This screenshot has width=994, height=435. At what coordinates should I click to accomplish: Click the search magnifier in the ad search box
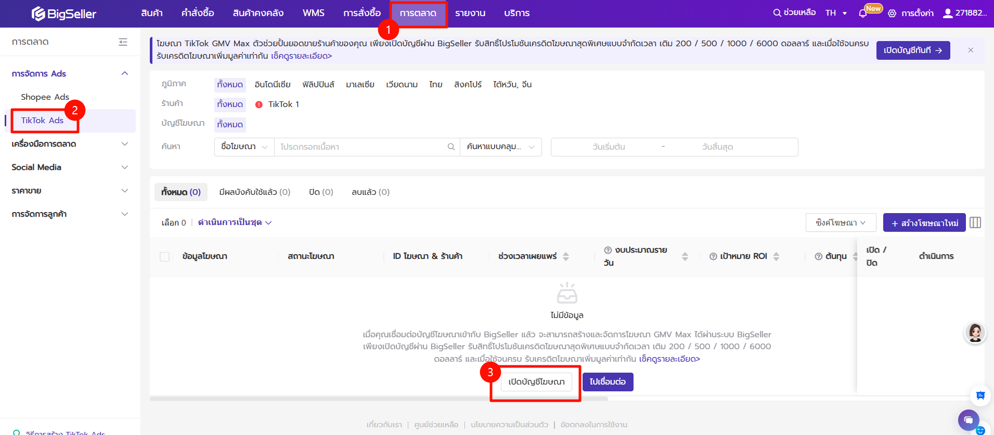tap(451, 147)
